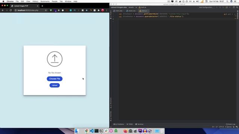Open a new Chrome tab
The width and height of the screenshot is (239, 134).
pyautogui.click(x=42, y=6)
